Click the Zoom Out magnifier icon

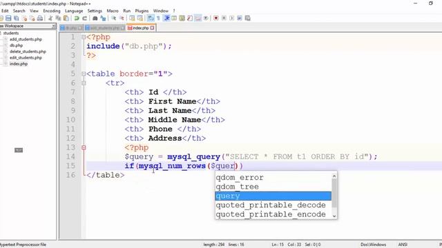[122, 19]
